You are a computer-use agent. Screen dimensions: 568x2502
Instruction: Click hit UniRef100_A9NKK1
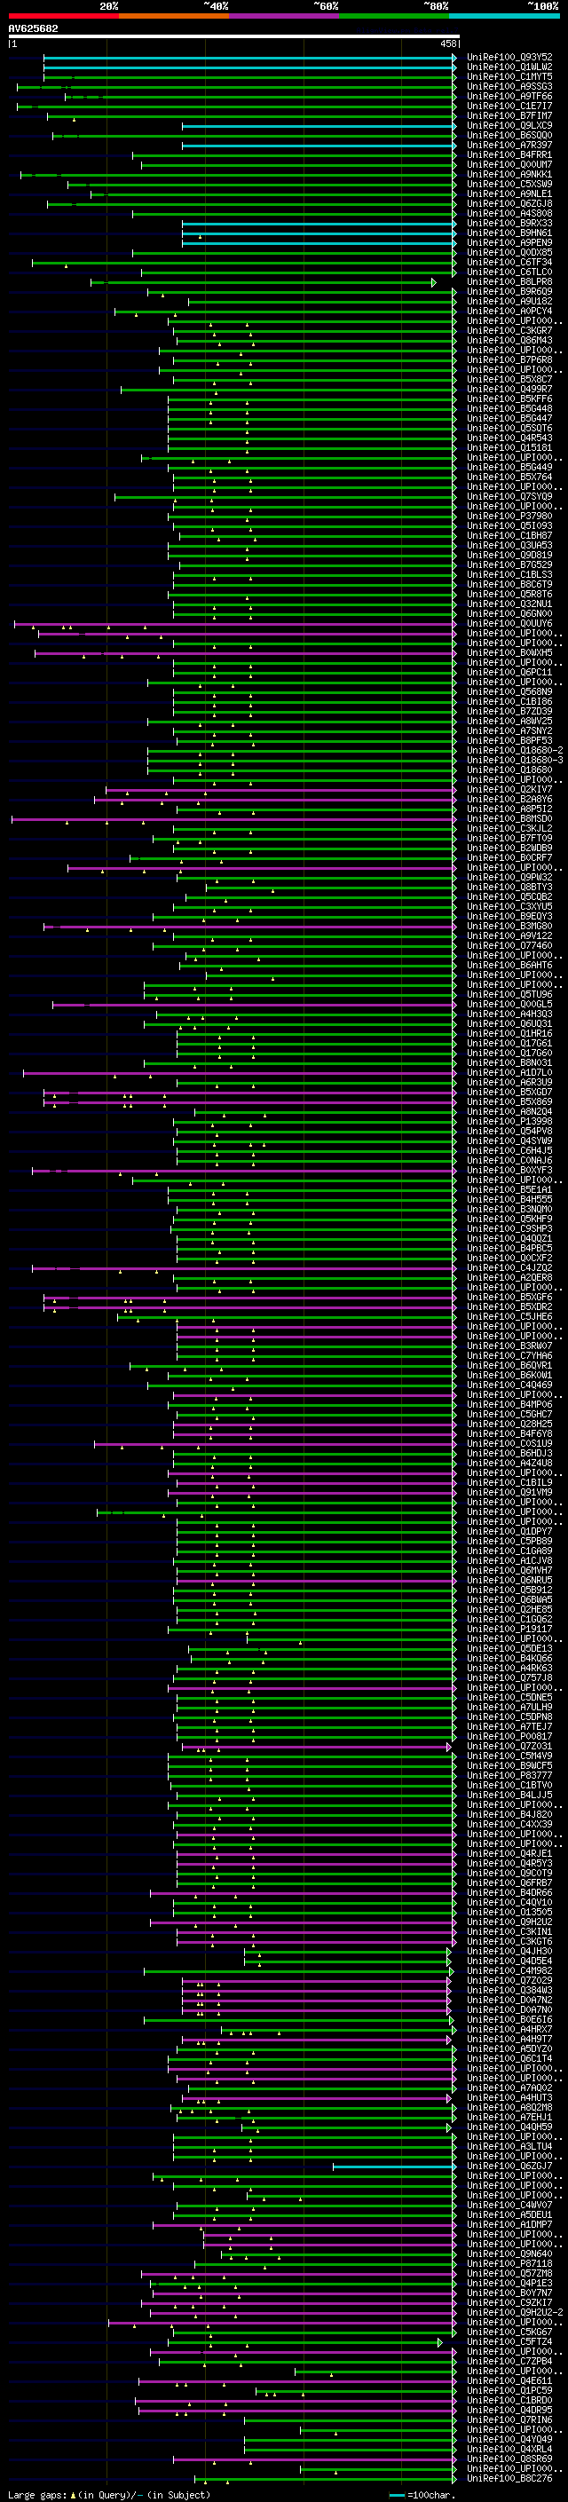509,175
